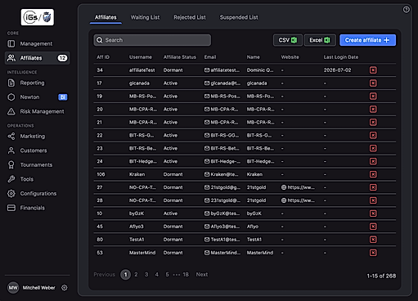Delete the MasterMind affiliate row
418x301 pixels.
pos(373,253)
